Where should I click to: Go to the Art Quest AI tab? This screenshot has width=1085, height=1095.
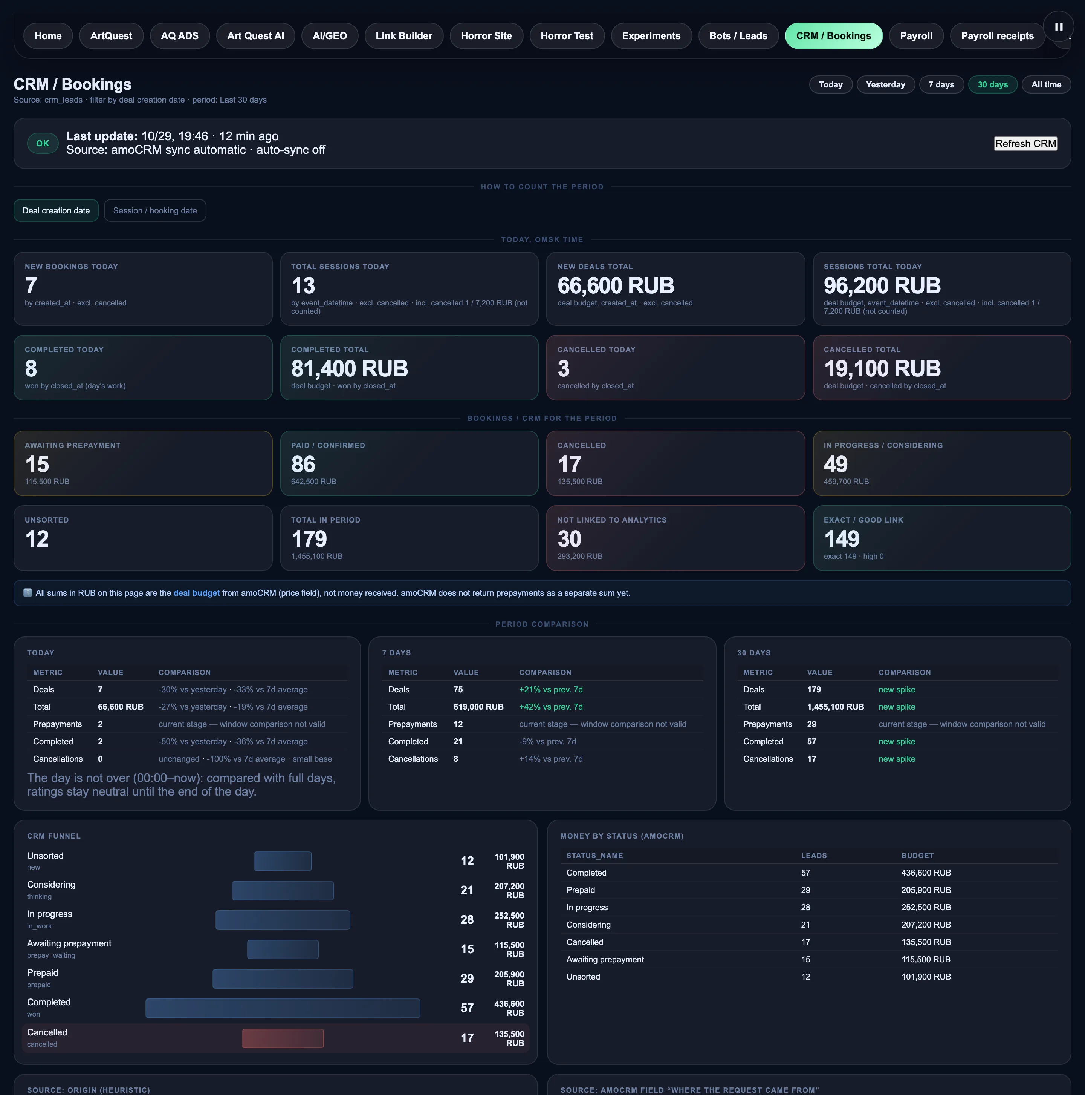coord(255,36)
